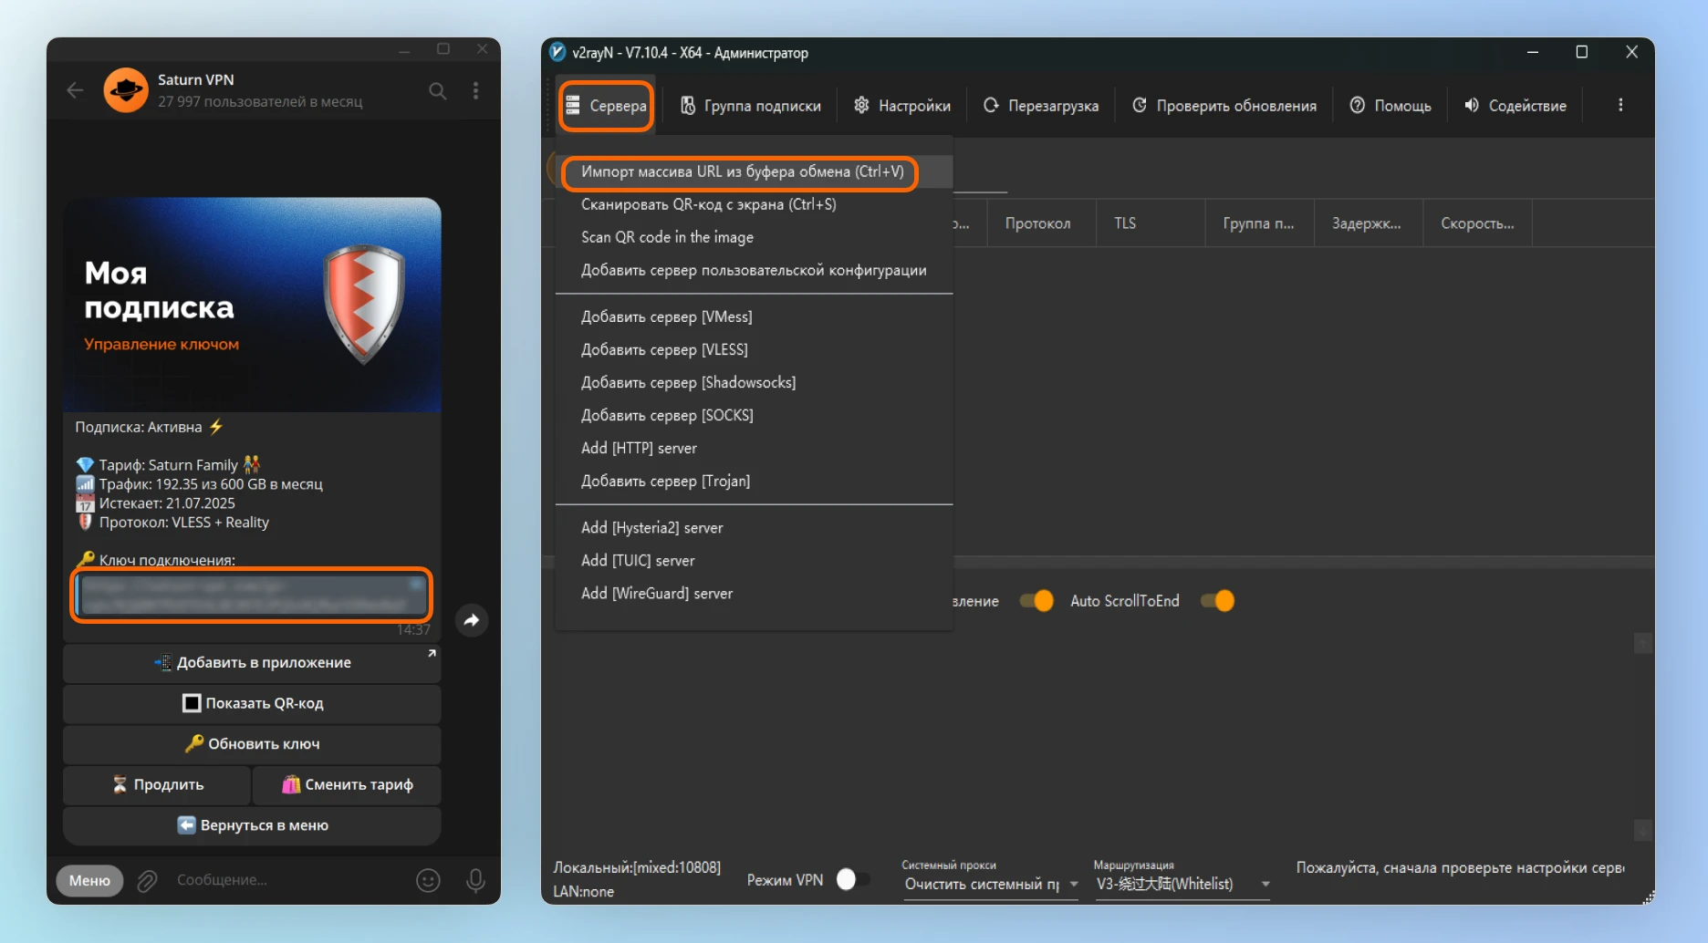1708x943 pixels.
Task: Open the three-dot menu in Telegram header
Action: pos(475,91)
